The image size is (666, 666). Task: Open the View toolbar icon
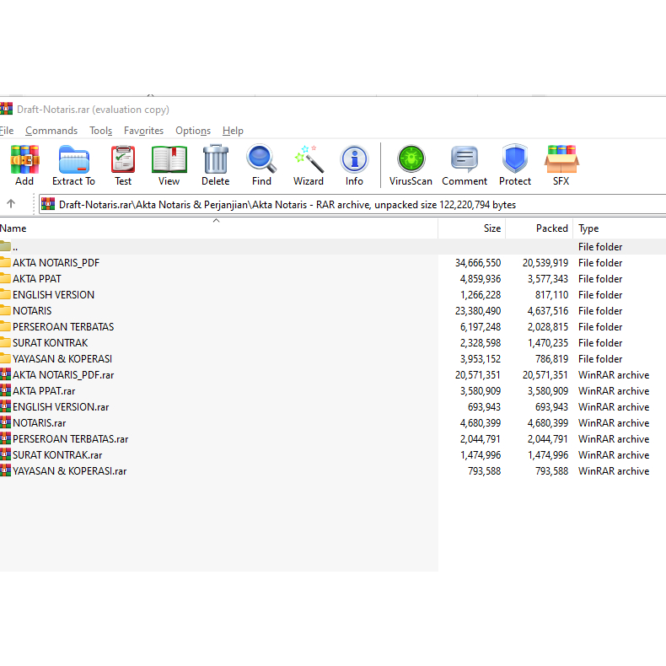pyautogui.click(x=169, y=164)
